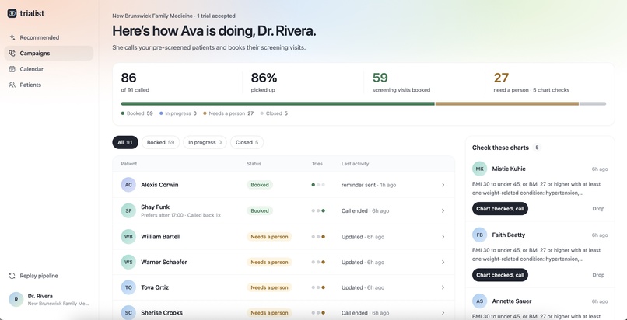The width and height of the screenshot is (627, 320).
Task: Click Needs a person badge for Warner Schaefer
Action: pos(269,263)
